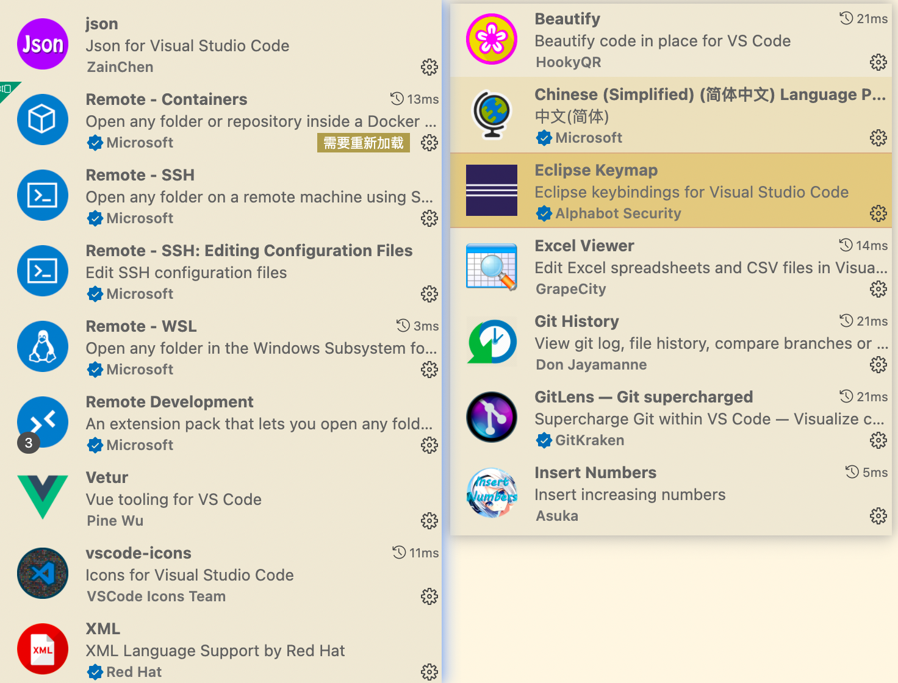Open the manage gear for Remote - WSL
This screenshot has width=898, height=683.
pos(429,370)
